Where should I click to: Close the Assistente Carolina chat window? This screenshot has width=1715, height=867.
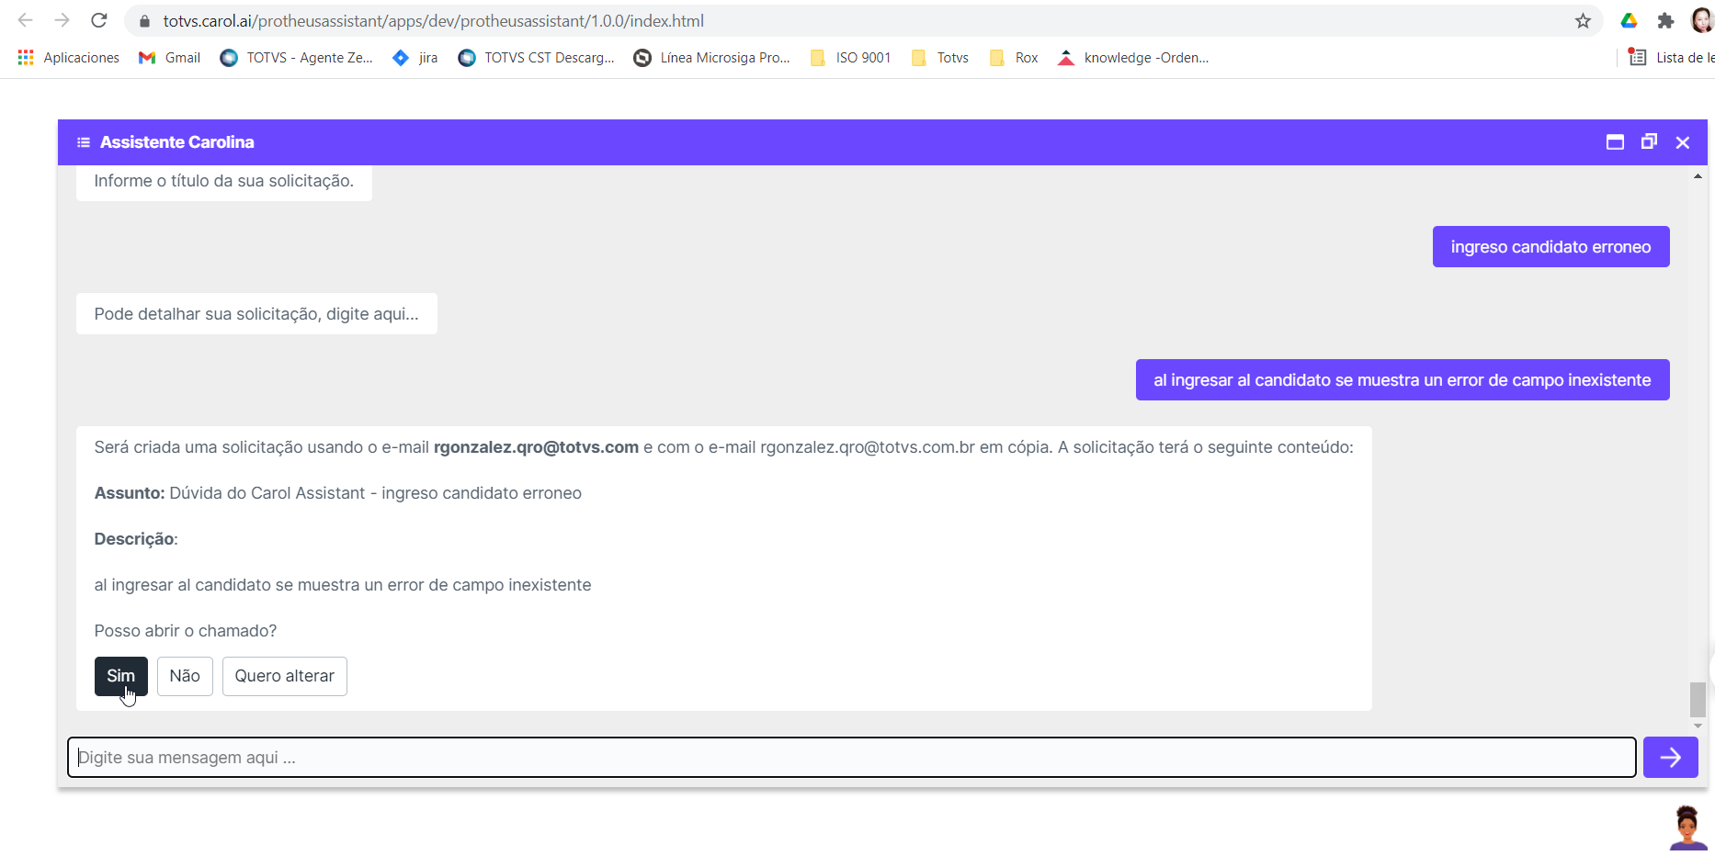point(1683,142)
